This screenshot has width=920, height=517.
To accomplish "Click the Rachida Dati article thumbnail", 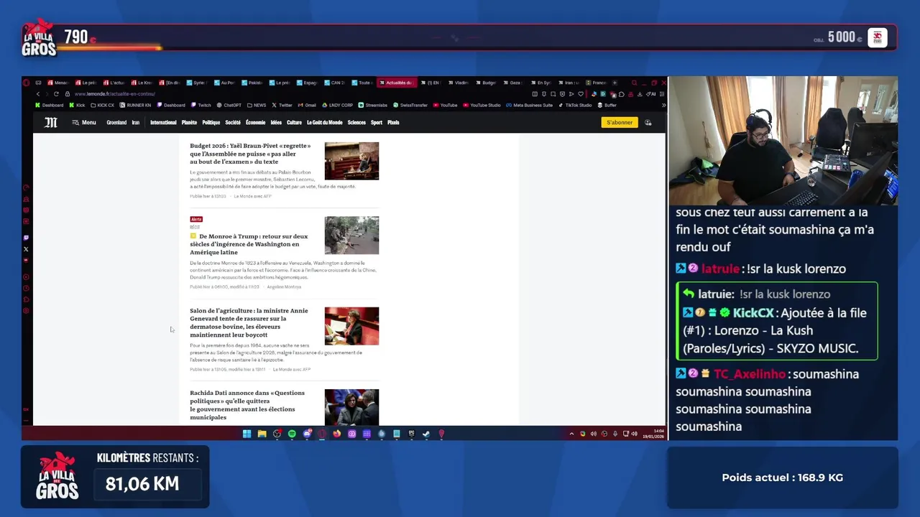I will pyautogui.click(x=351, y=407).
